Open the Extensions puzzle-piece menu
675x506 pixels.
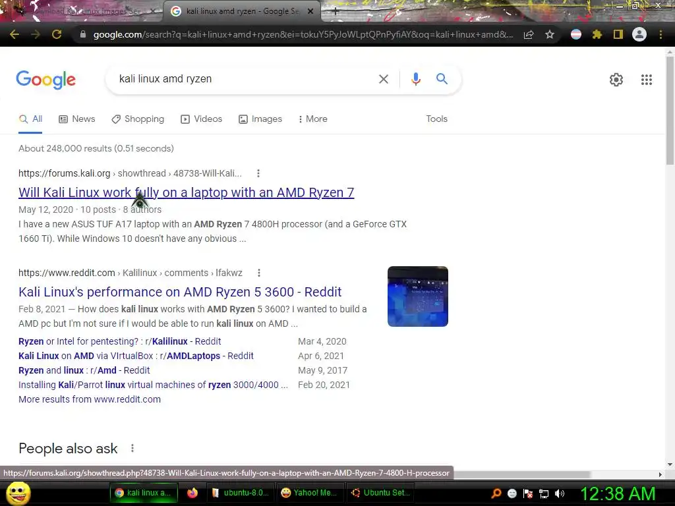click(x=597, y=34)
